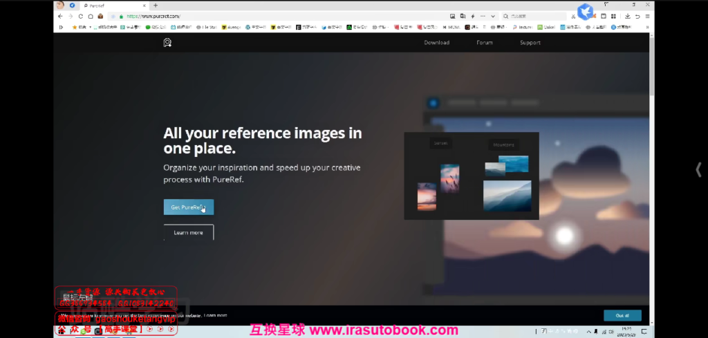Open the browser hamburger main menu
Screen dimensions: 708x338
point(647,17)
